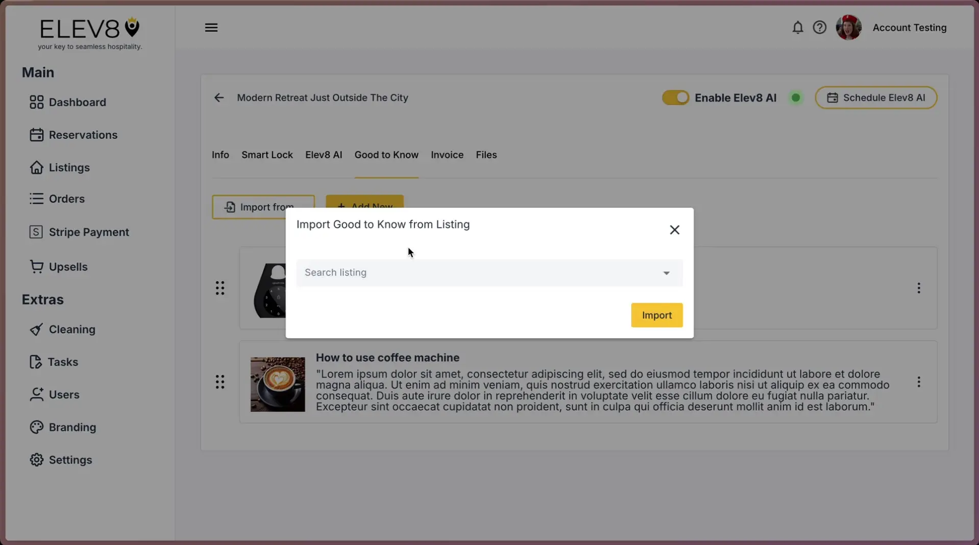This screenshot has height=545, width=979.
Task: Toggle off Enable Elev8 AI
Action: pos(676,97)
